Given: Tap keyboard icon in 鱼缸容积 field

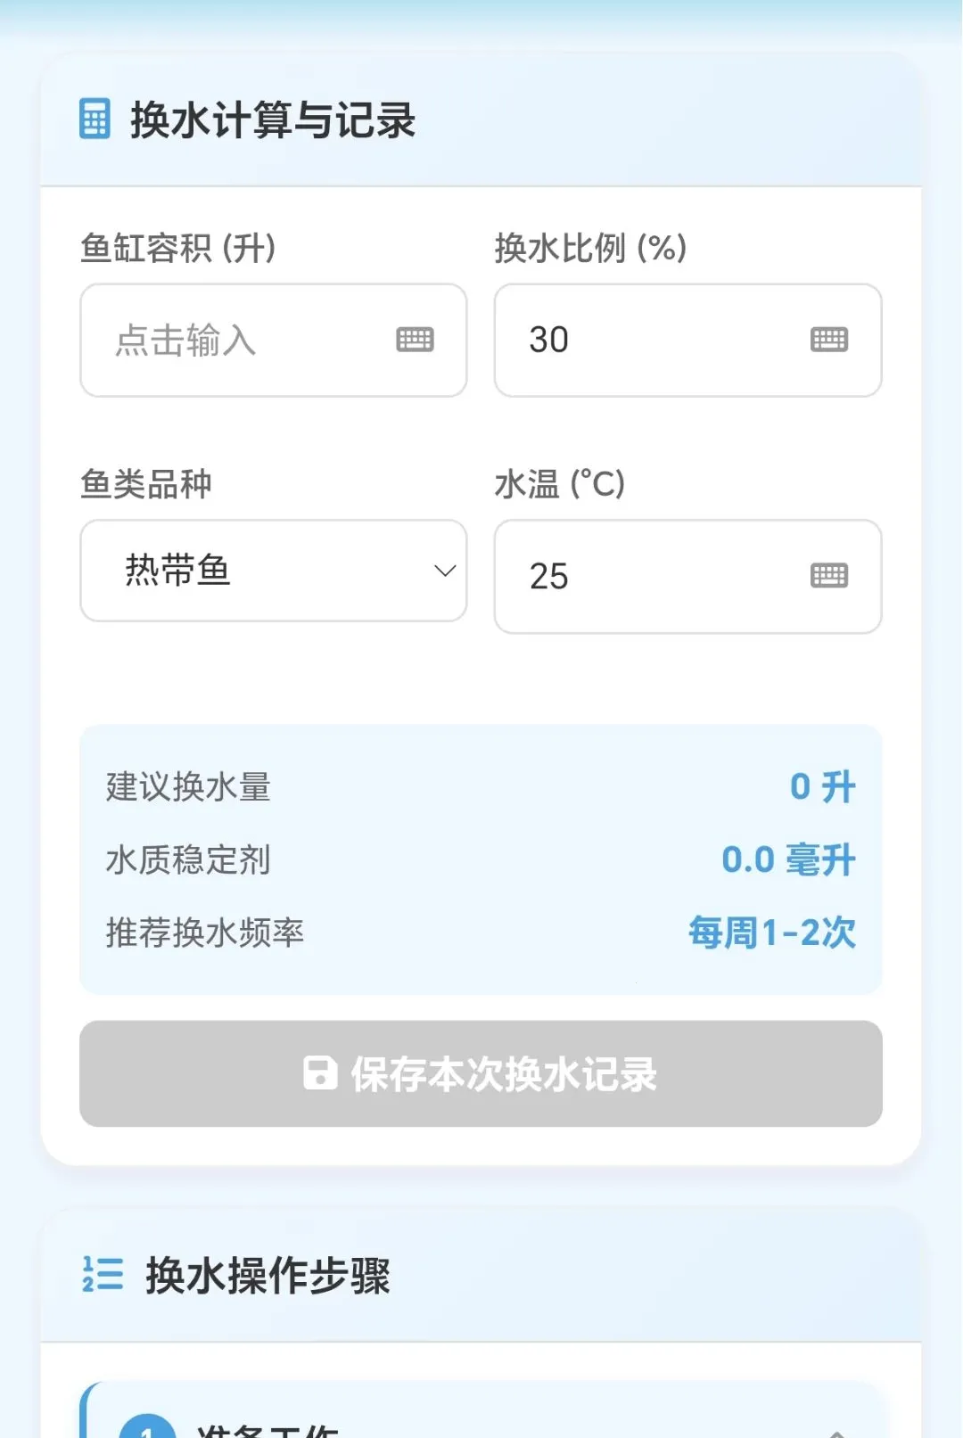Looking at the screenshot, I should (x=415, y=340).
